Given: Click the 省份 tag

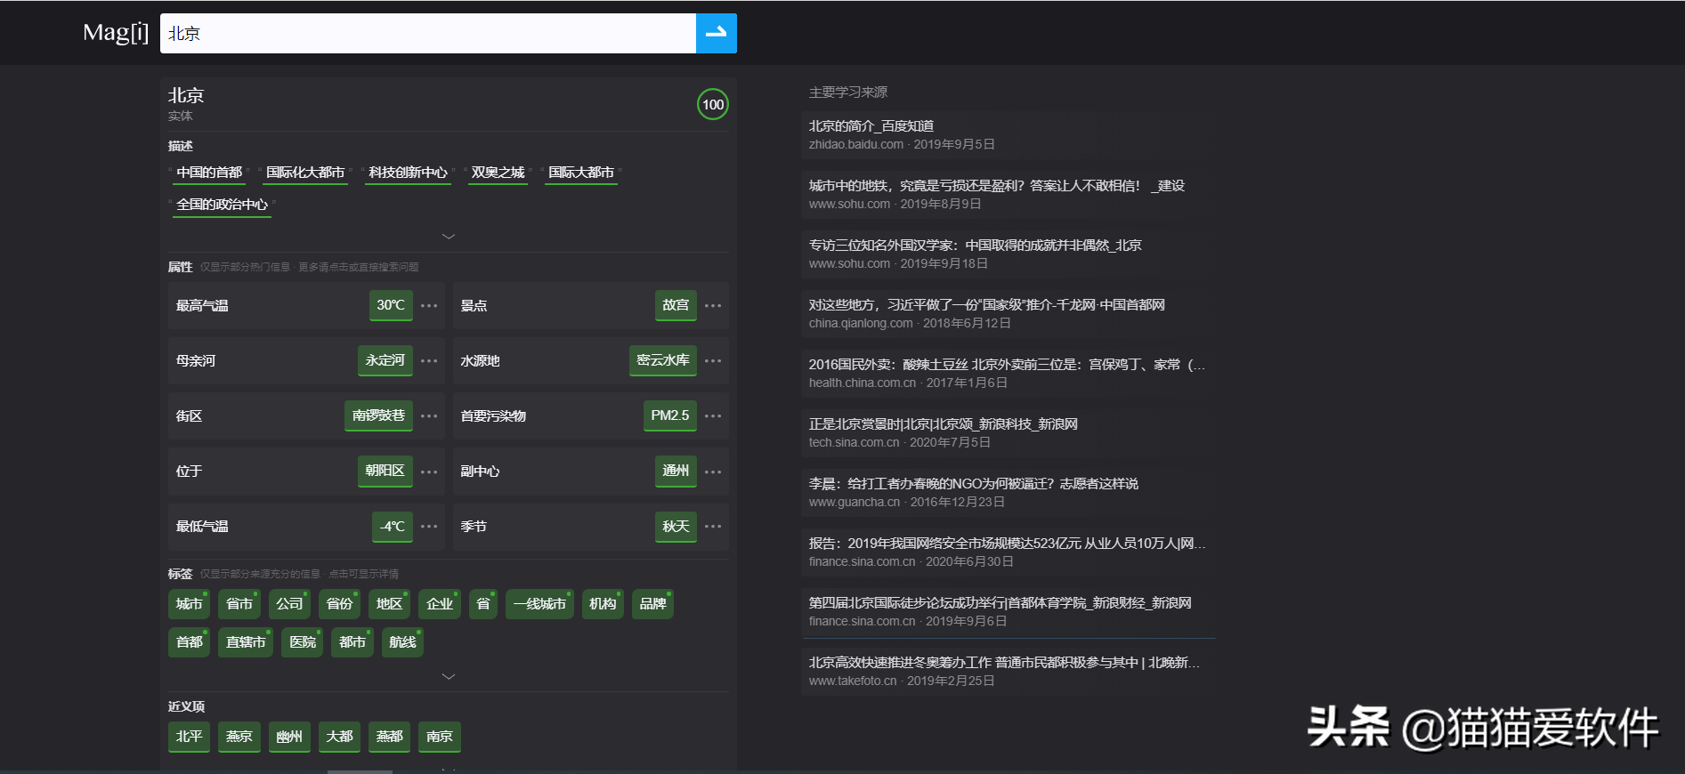Looking at the screenshot, I should 339,604.
